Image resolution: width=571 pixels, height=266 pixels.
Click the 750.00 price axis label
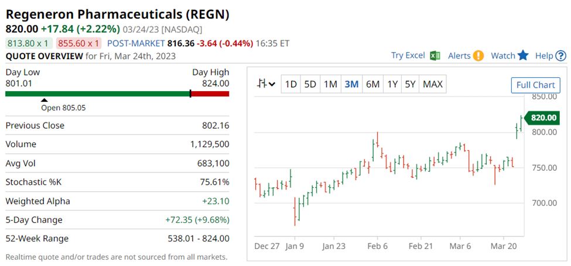[x=545, y=168]
